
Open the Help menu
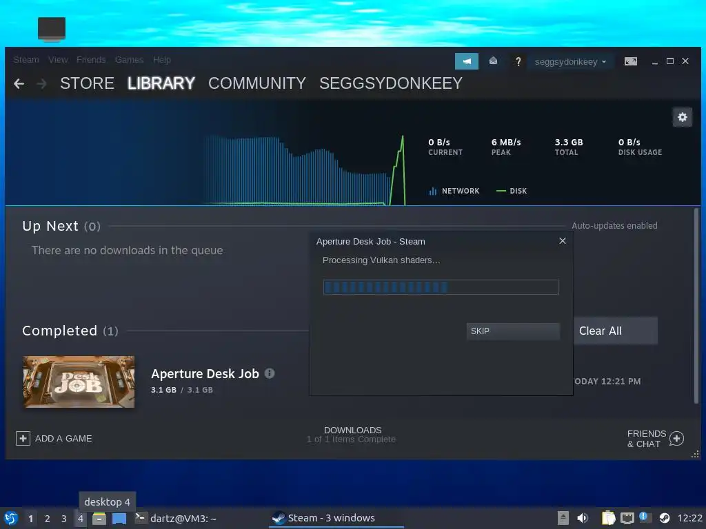click(161, 60)
